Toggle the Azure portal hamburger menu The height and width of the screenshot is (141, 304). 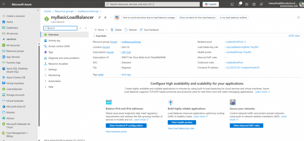click(4, 4)
